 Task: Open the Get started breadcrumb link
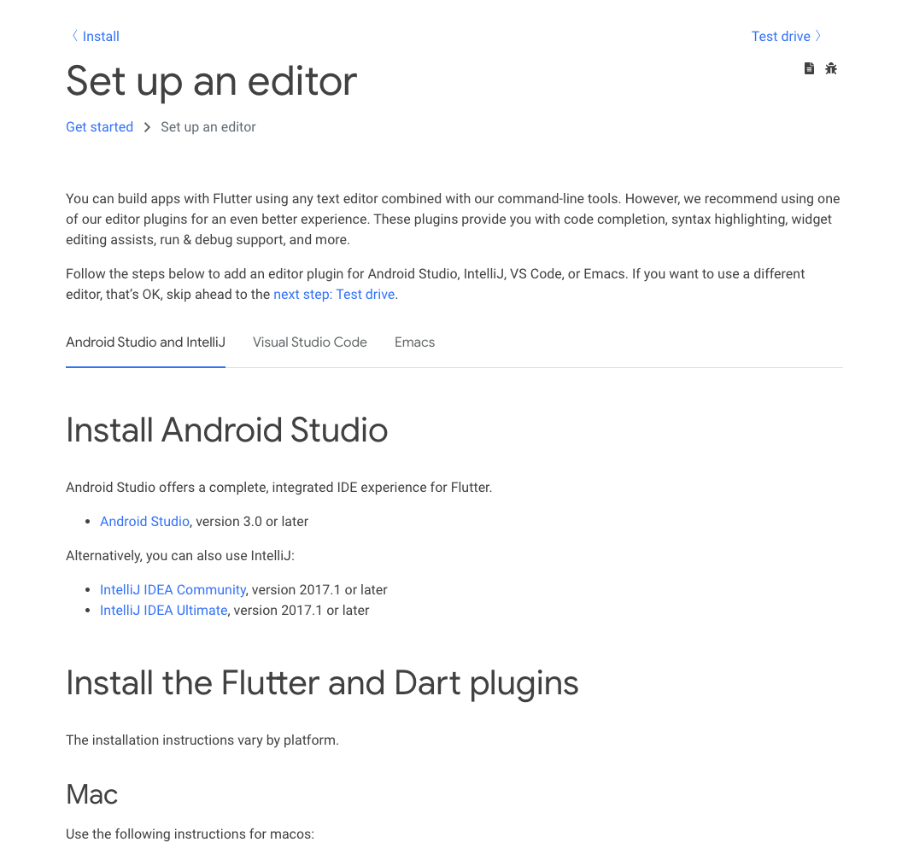(100, 126)
